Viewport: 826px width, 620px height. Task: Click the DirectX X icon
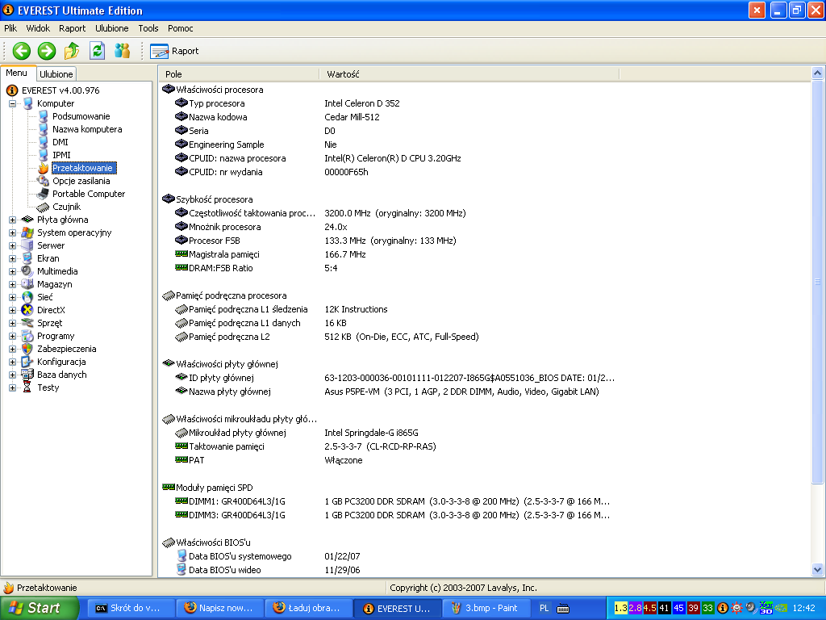[x=27, y=311]
